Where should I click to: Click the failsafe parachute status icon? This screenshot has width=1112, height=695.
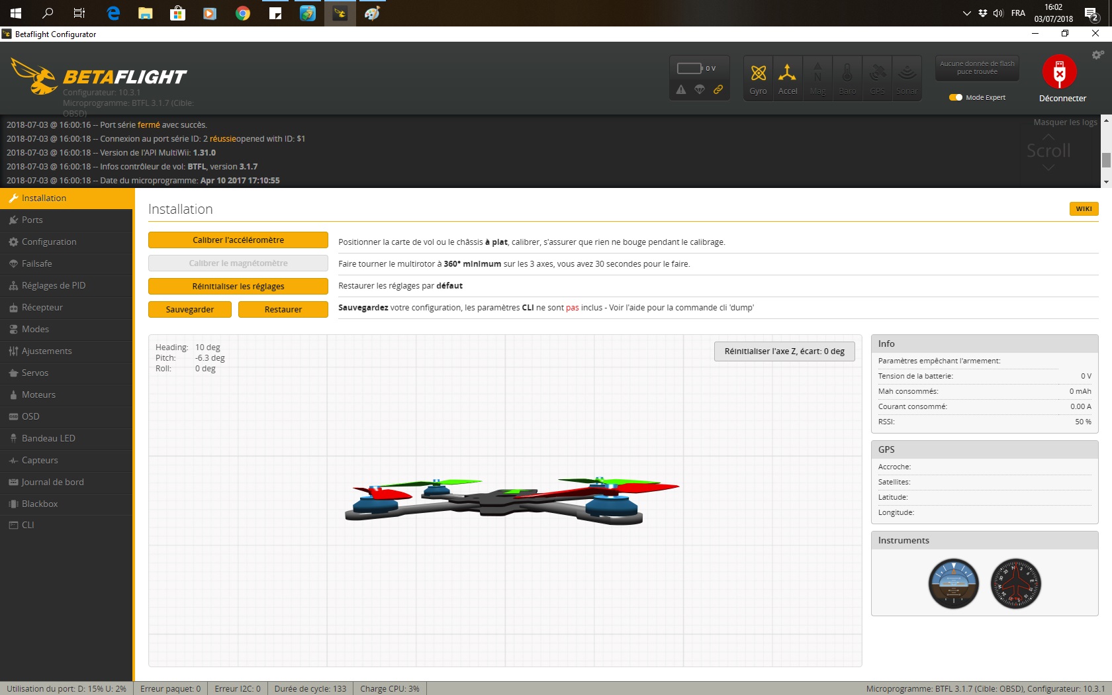pos(700,89)
